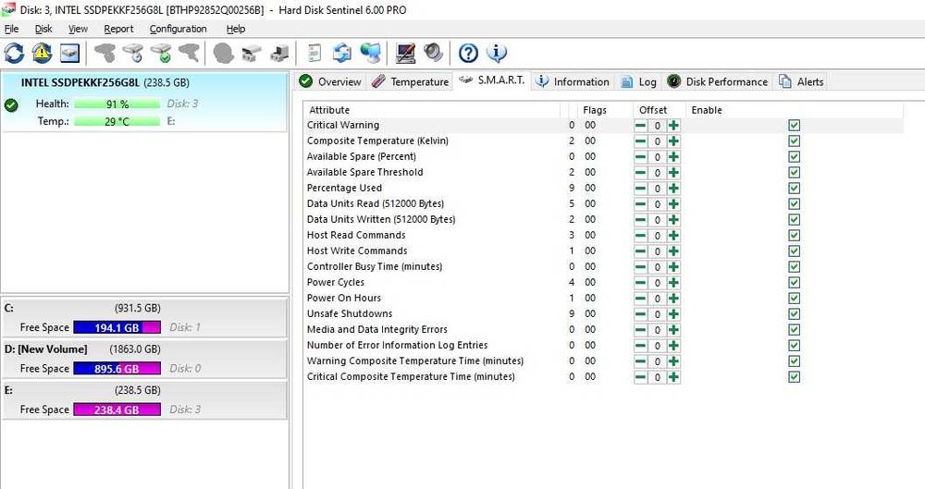This screenshot has height=489, width=925.
Task: Click the 194.1 GB free space bar
Action: pos(117,327)
